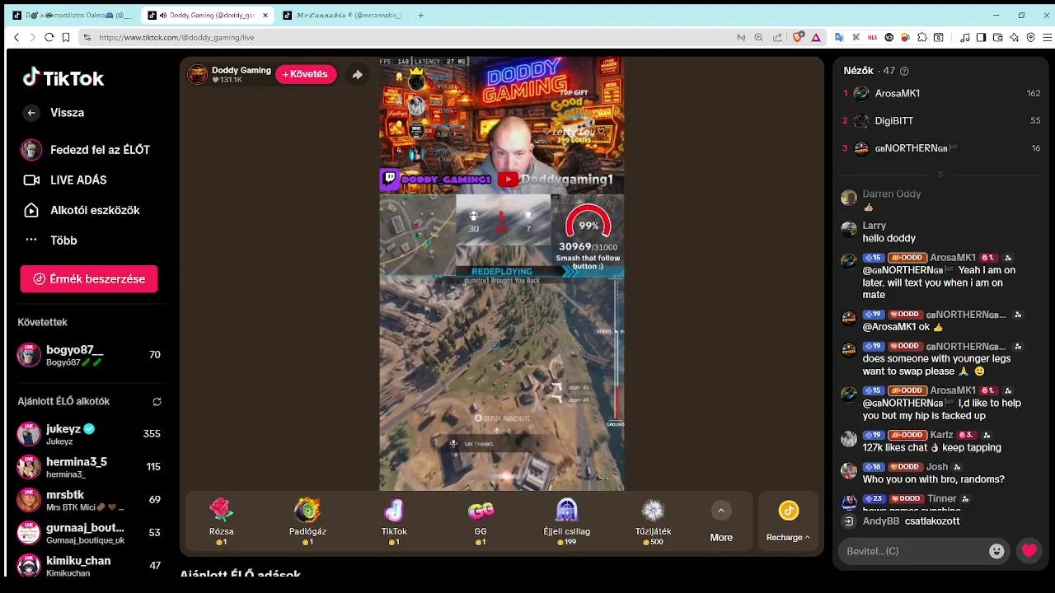This screenshot has width=1055, height=593.
Task: Open the Extensions puzzle icon
Action: point(922,37)
